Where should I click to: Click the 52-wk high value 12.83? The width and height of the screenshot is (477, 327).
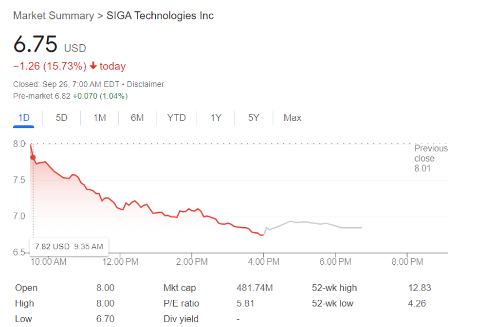tap(419, 288)
